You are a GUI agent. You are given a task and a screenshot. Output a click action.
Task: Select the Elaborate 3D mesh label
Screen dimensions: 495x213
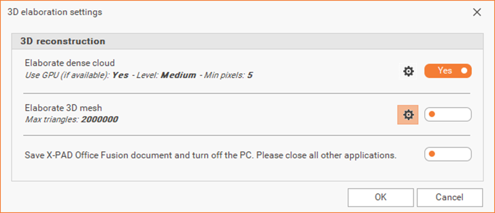(x=63, y=108)
